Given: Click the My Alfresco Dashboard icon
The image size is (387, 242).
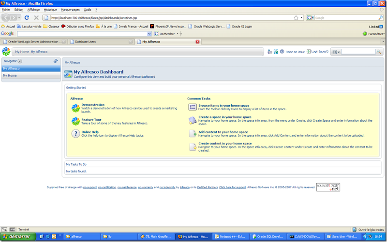Looking at the screenshot, I should click(x=68, y=74).
